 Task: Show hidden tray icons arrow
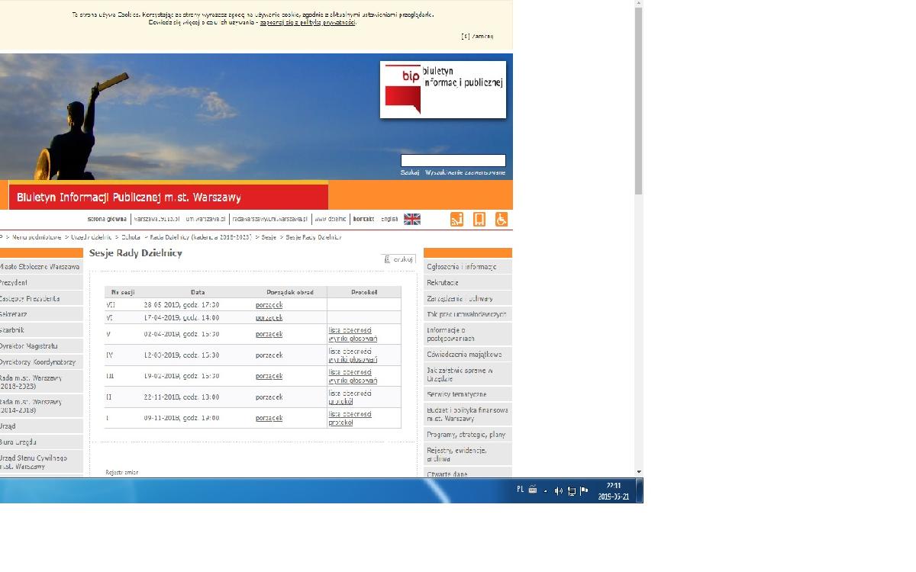[x=545, y=492]
